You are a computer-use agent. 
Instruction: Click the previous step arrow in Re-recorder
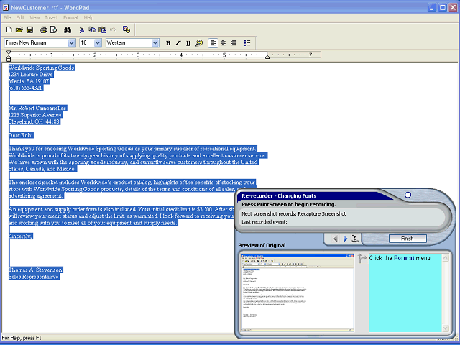point(336,239)
